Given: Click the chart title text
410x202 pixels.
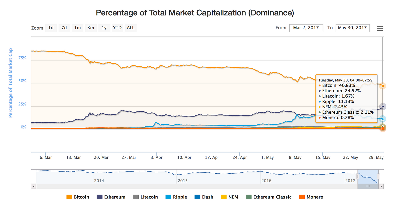Looking at the screenshot, I should [195, 13].
